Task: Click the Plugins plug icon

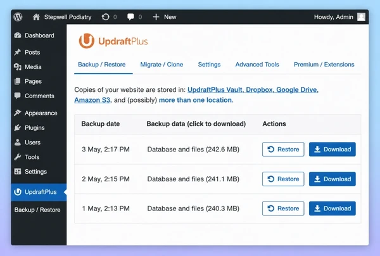Action: coord(18,128)
